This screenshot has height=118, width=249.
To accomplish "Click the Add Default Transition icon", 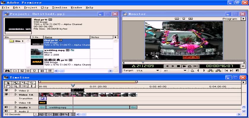I will (x=237, y=71).
